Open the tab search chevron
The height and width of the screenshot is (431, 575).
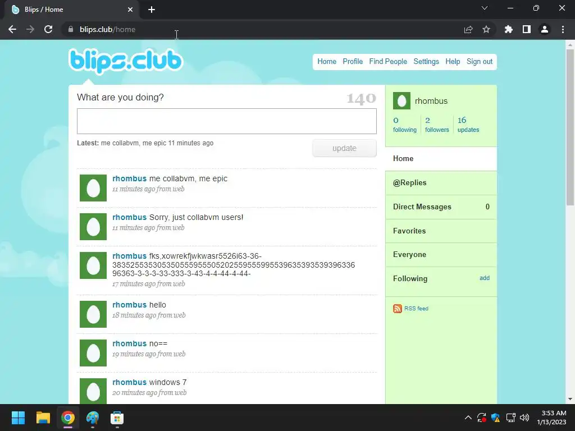click(x=485, y=8)
